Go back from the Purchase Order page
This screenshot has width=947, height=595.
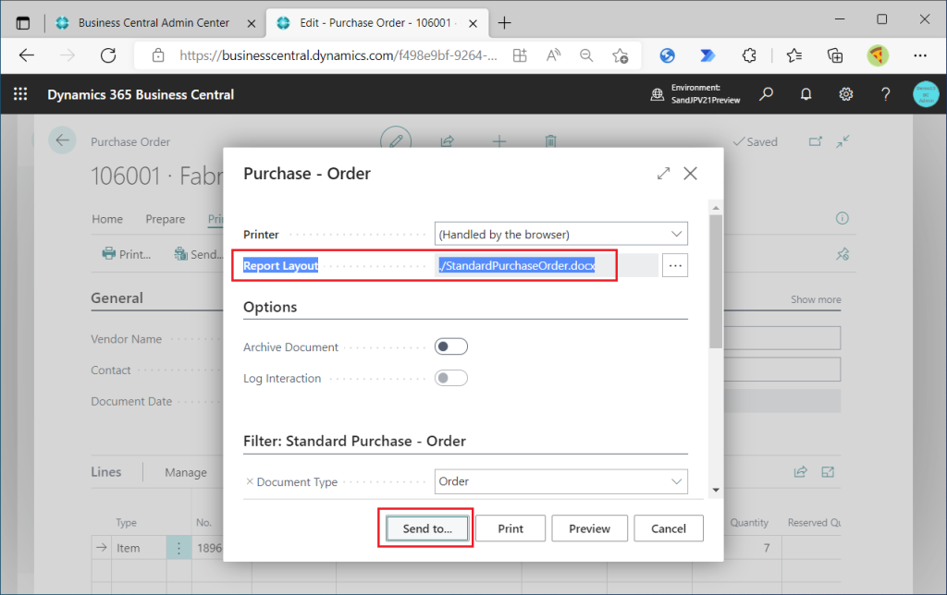point(62,140)
